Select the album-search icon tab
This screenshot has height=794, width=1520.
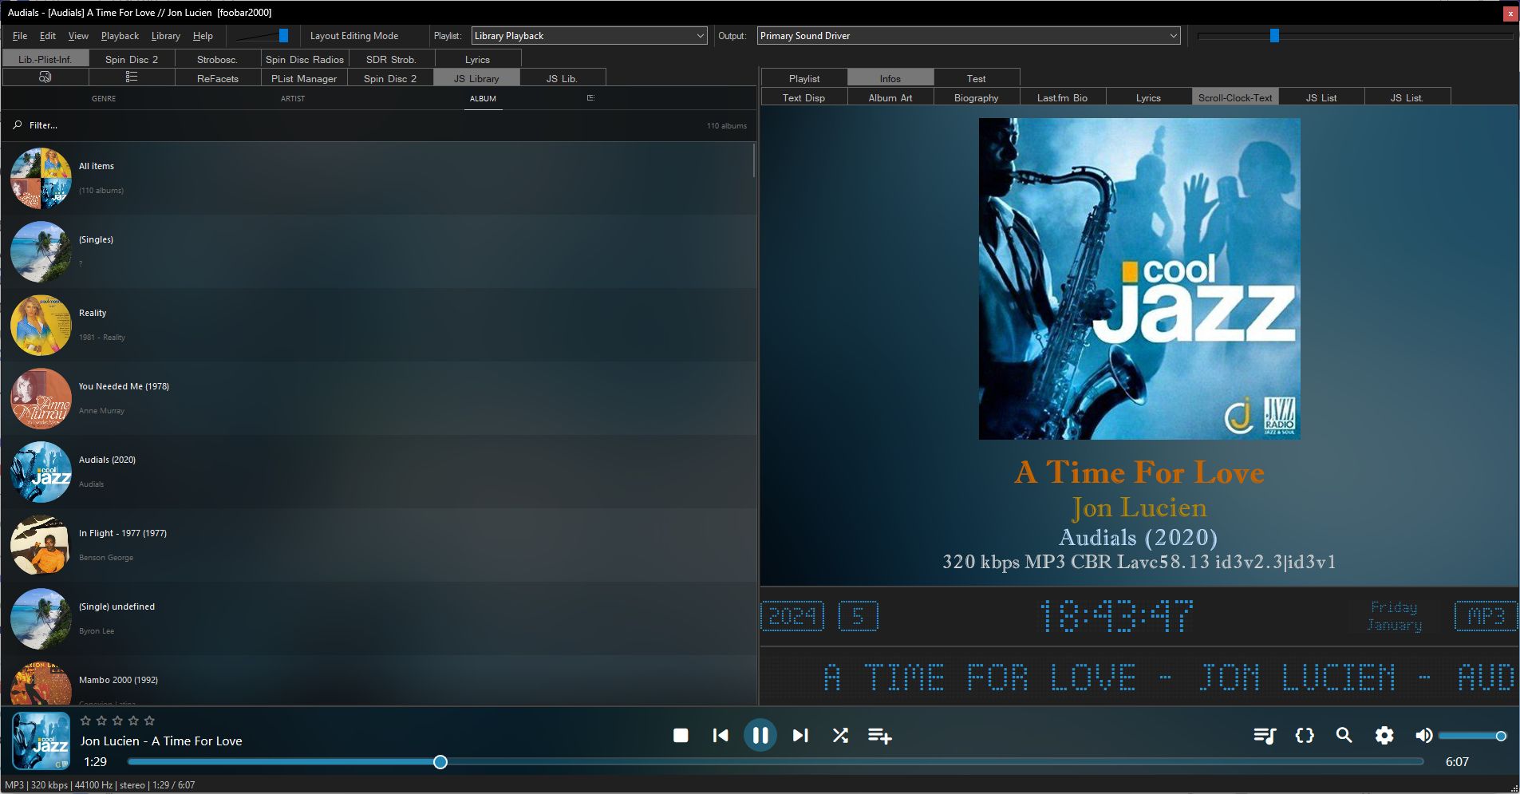(45, 77)
